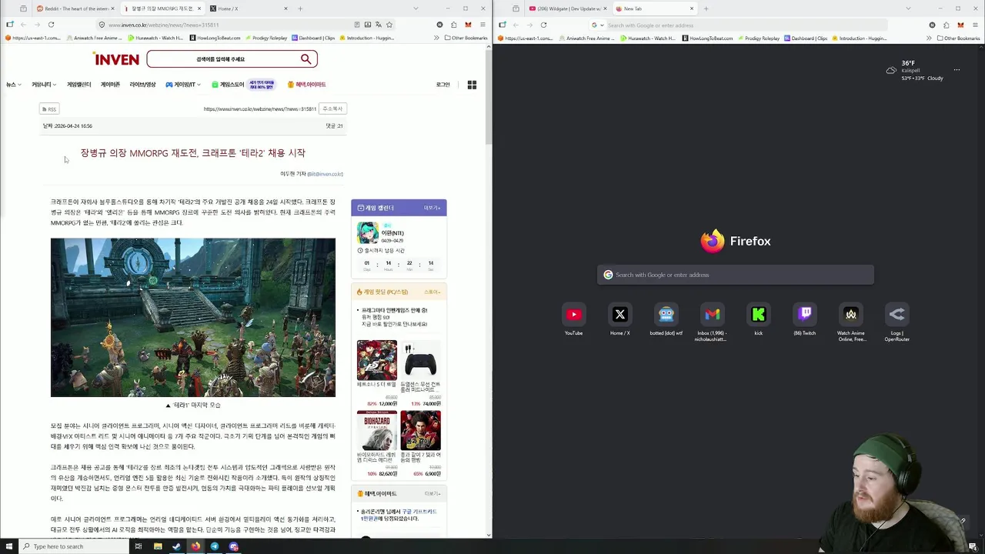Screen dimensions: 985x554
Task: Open MetaMask fox extension in left window
Action: (x=468, y=25)
